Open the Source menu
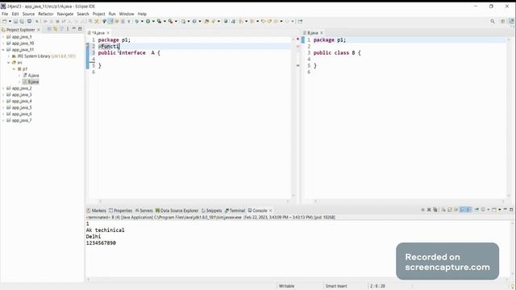The height and width of the screenshot is (290, 516). click(28, 14)
